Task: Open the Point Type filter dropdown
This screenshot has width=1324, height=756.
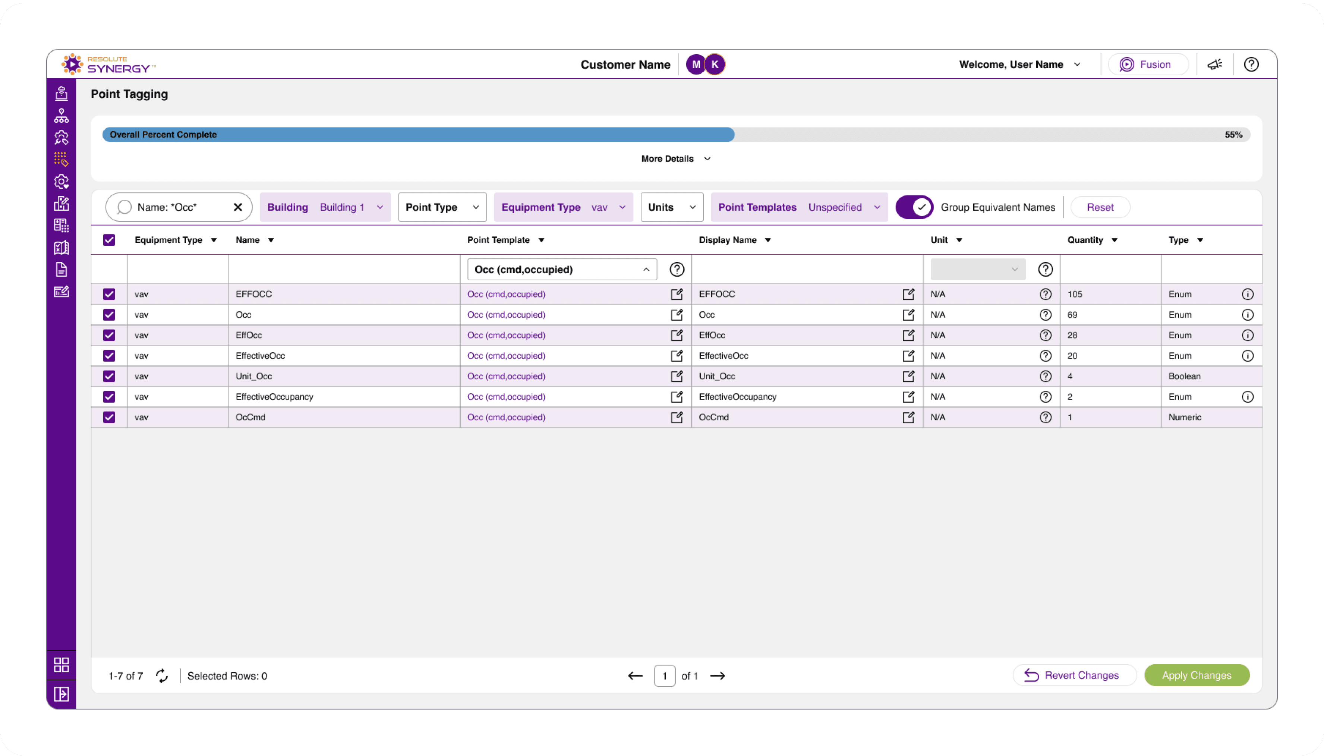Action: [442, 207]
